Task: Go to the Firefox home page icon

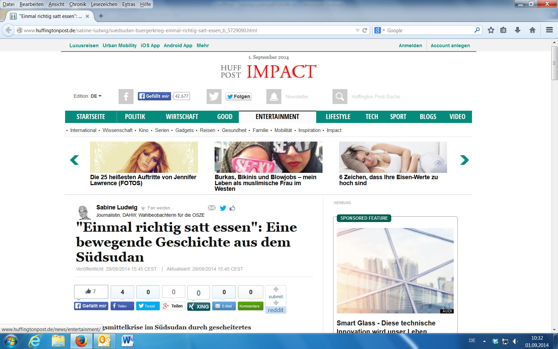Action: (x=532, y=30)
